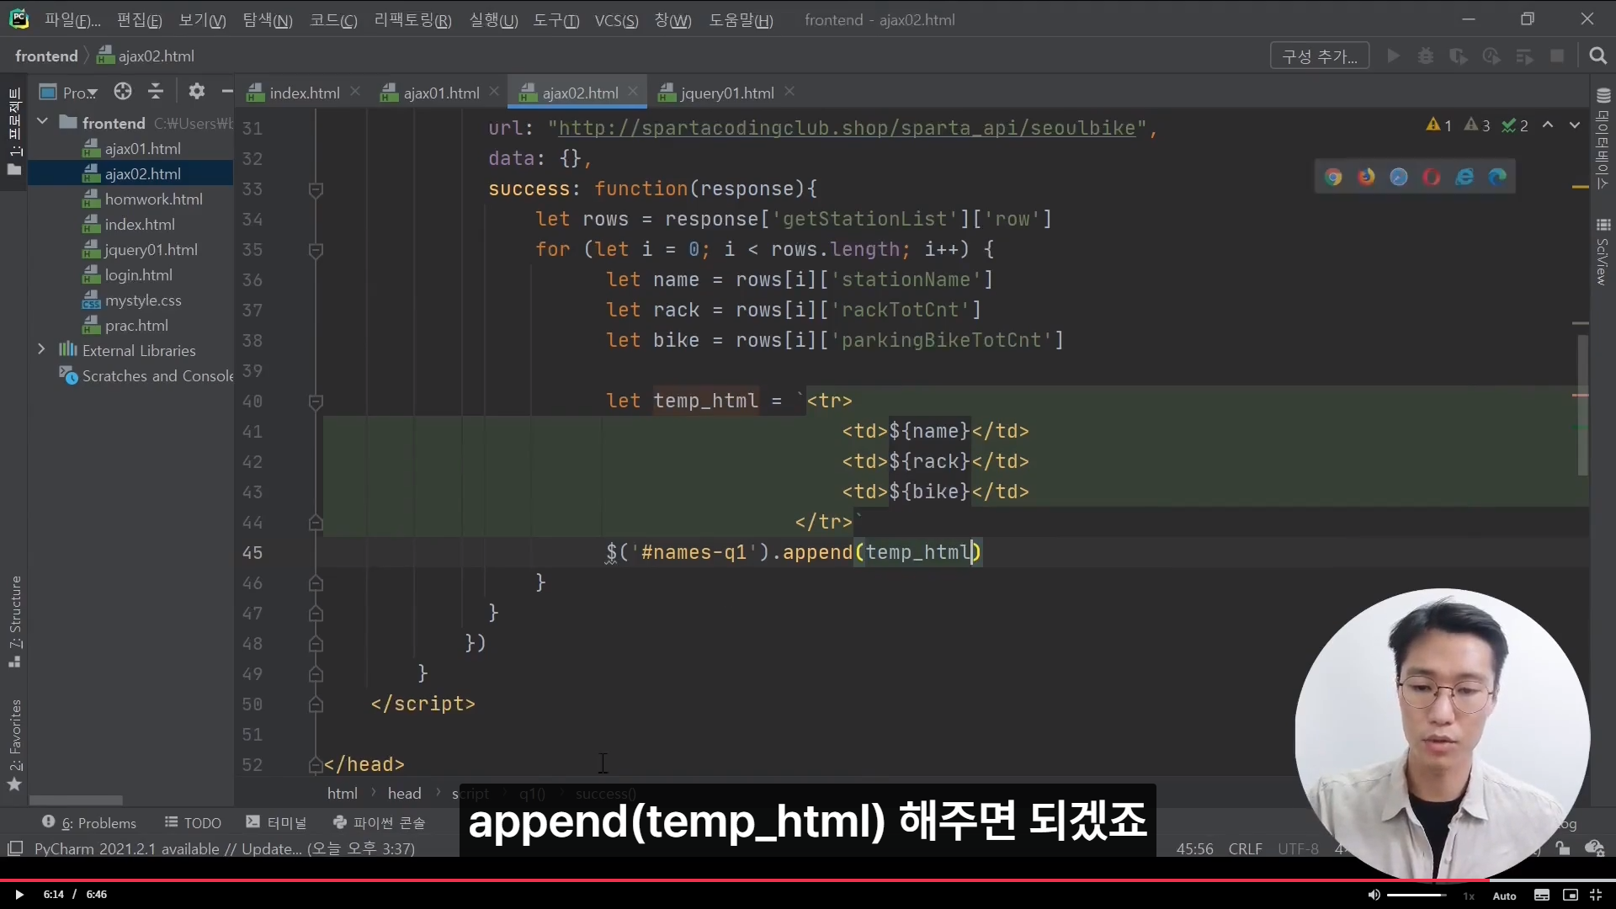Open the 6: Problems tool window
The height and width of the screenshot is (909, 1616).
pyautogui.click(x=89, y=822)
